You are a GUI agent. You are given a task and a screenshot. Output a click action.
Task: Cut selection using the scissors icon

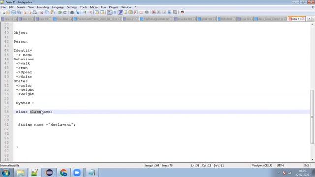pos(42,12)
